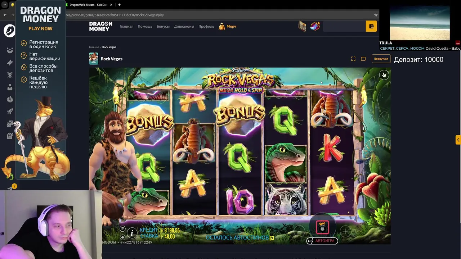The width and height of the screenshot is (461, 259).
Task: Enter fullscreen game mode
Action: pyautogui.click(x=353, y=59)
